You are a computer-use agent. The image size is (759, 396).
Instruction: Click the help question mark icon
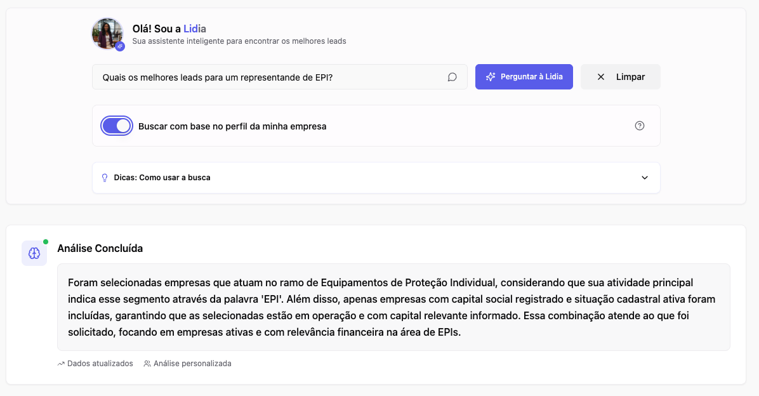[x=640, y=126]
